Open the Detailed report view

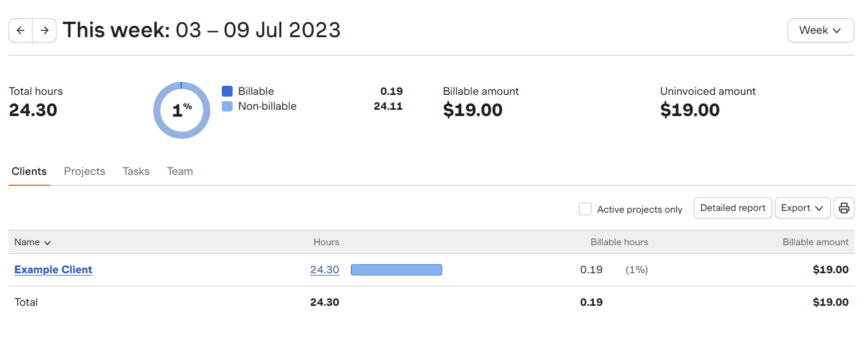[x=733, y=208]
